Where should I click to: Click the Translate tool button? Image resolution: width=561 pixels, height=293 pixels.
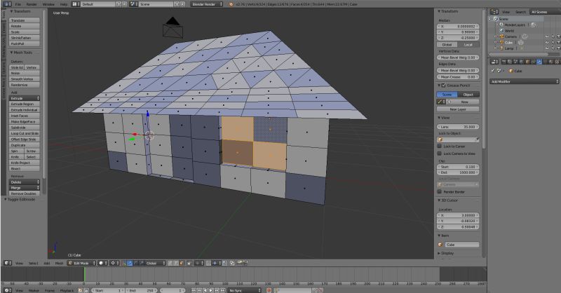point(25,20)
